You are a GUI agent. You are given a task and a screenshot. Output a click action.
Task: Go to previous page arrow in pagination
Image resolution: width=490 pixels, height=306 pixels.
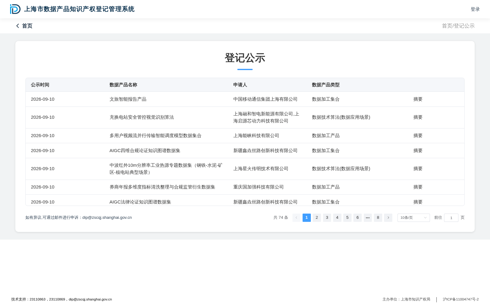tap(296, 218)
